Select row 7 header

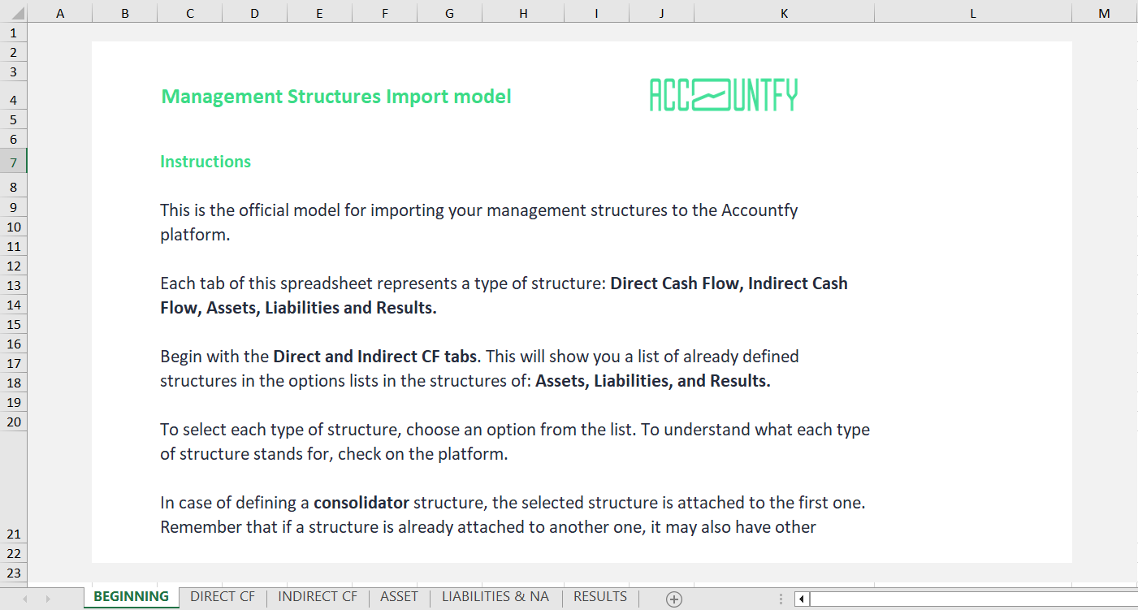click(x=14, y=162)
